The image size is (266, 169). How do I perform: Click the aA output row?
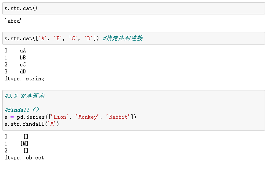15,51
